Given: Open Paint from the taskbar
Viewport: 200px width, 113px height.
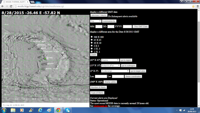Looking at the screenshot, I should tap(49, 110).
